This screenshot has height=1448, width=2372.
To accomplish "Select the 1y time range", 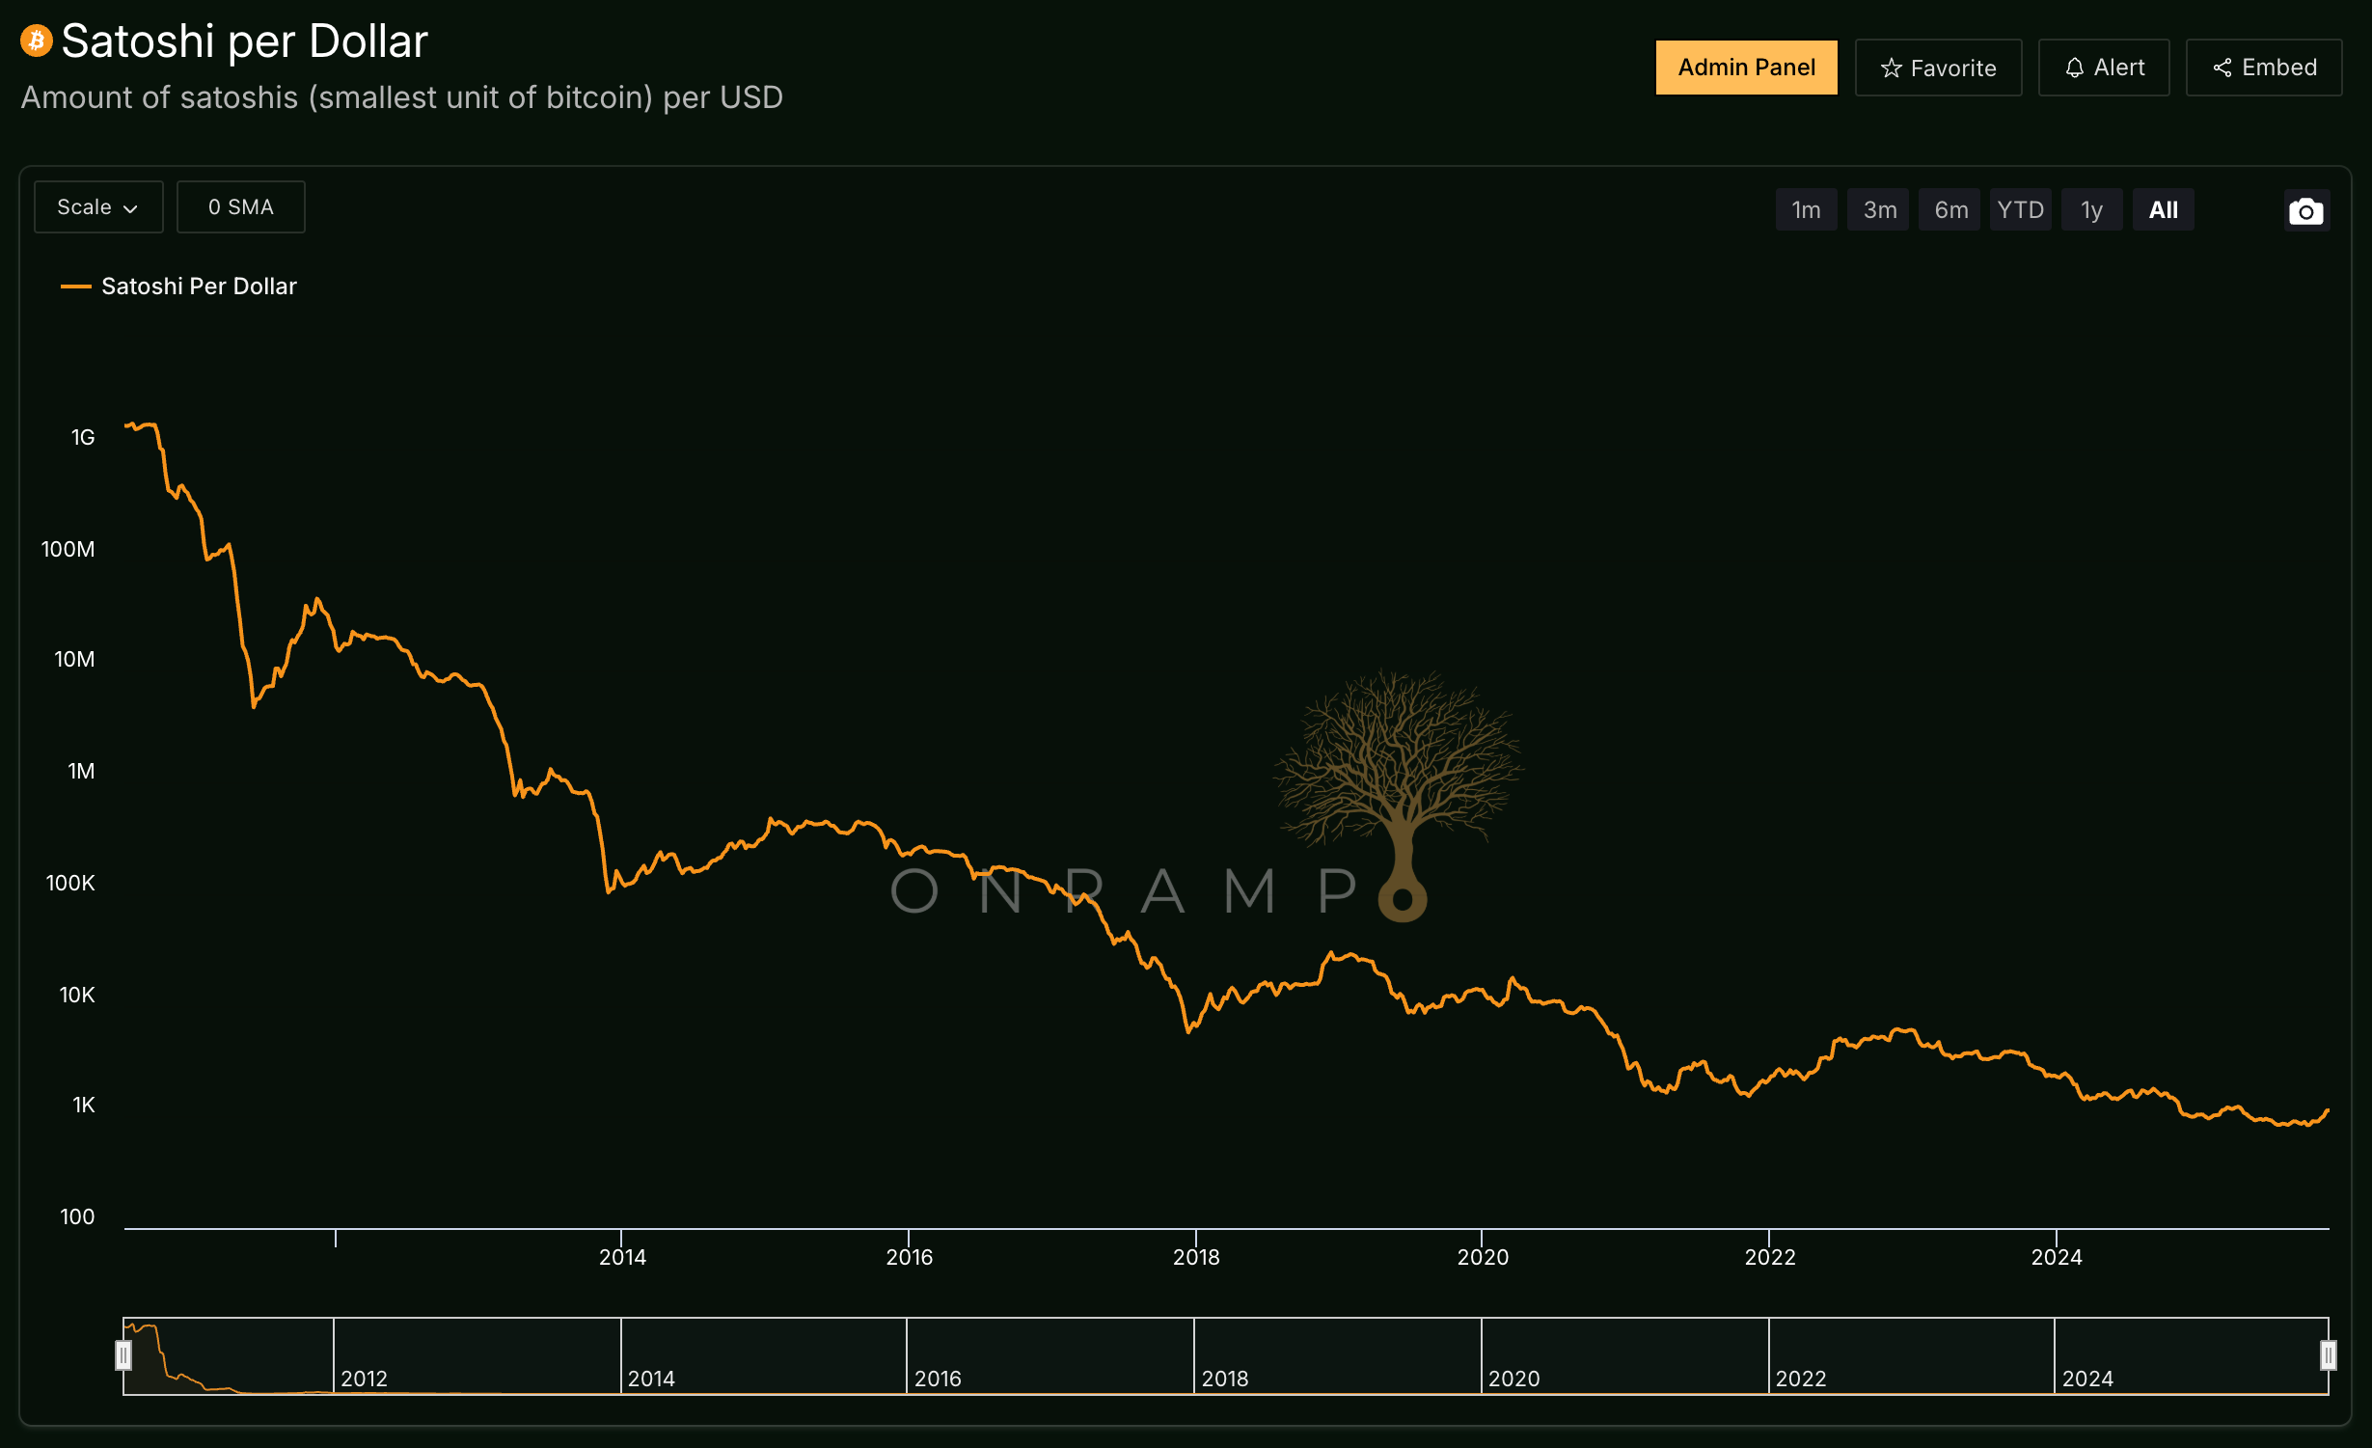I will click(2091, 210).
